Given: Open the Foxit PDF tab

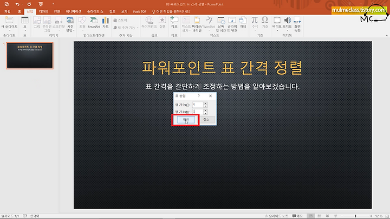Looking at the screenshot, I should pos(140,11).
